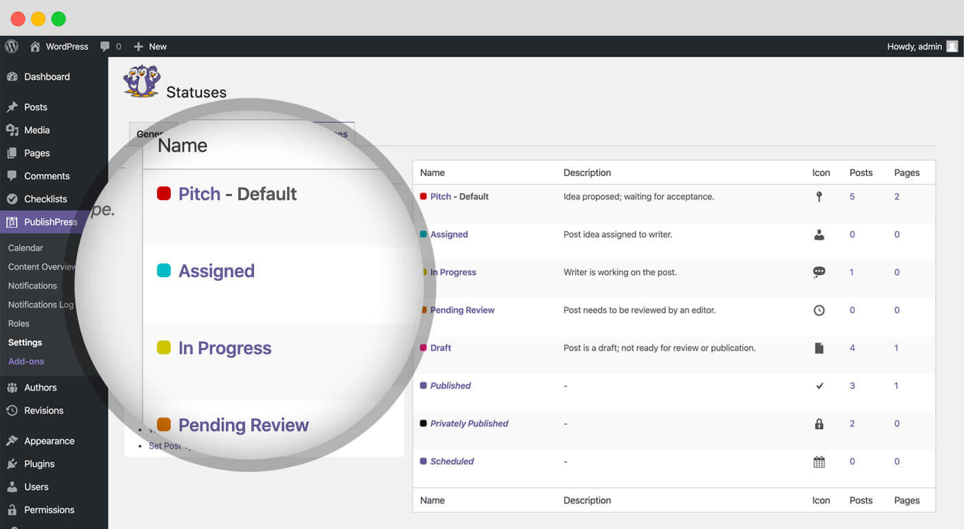View the 1 page with Published status
The height and width of the screenshot is (529, 964).
click(x=896, y=386)
